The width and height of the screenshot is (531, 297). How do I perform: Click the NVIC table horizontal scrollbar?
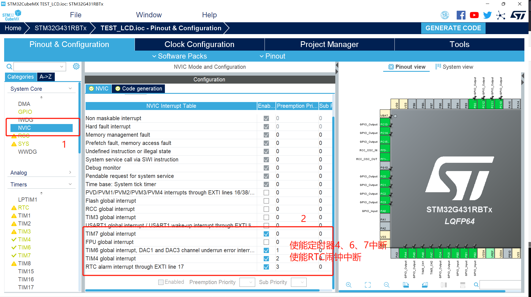point(202,290)
